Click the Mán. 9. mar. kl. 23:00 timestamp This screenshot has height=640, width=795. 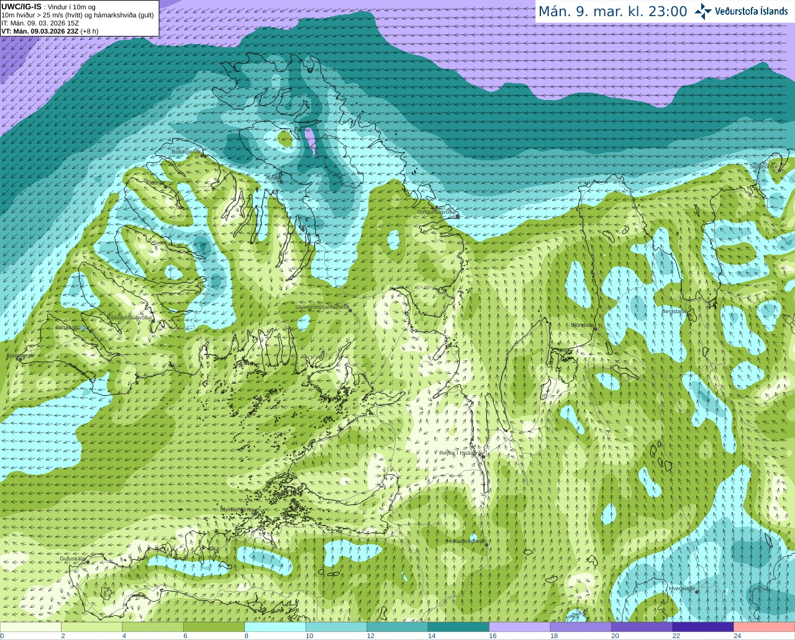click(x=612, y=11)
